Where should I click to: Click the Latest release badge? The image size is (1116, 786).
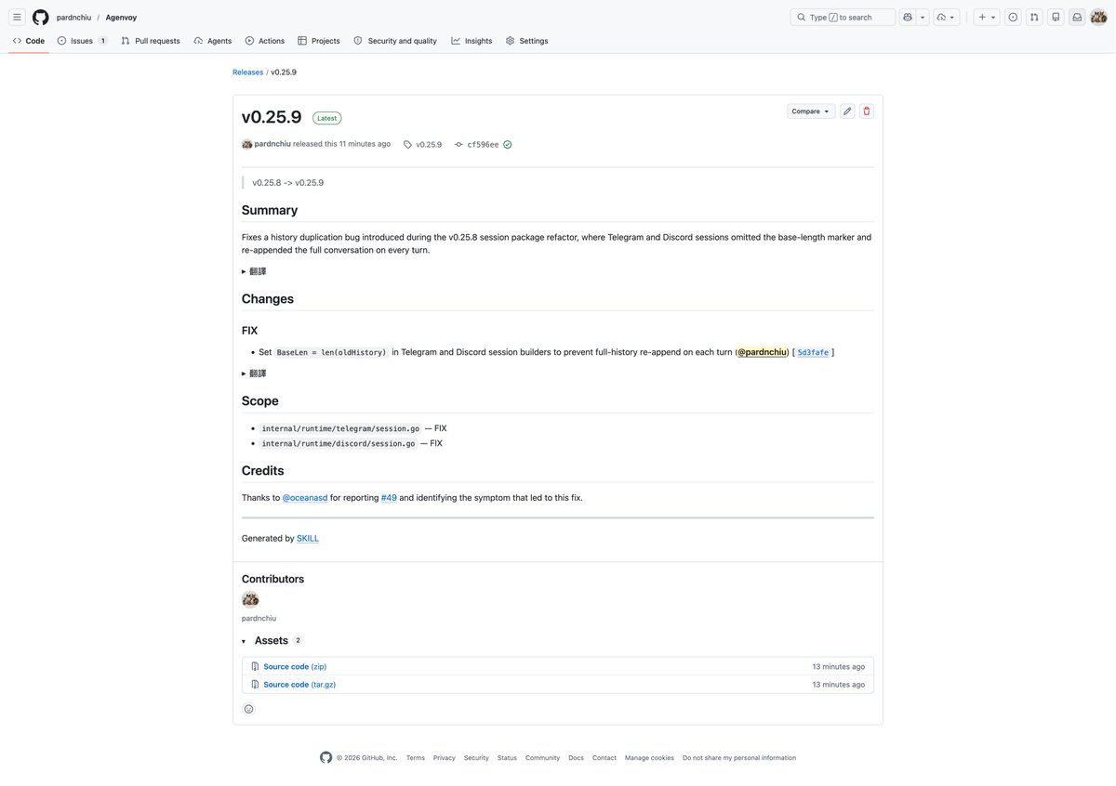click(326, 118)
